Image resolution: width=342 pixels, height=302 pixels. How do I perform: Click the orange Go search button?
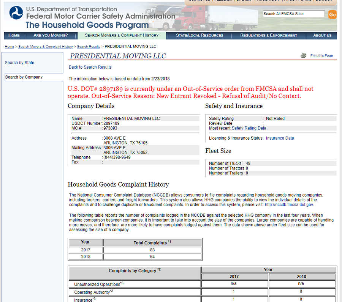(x=332, y=14)
